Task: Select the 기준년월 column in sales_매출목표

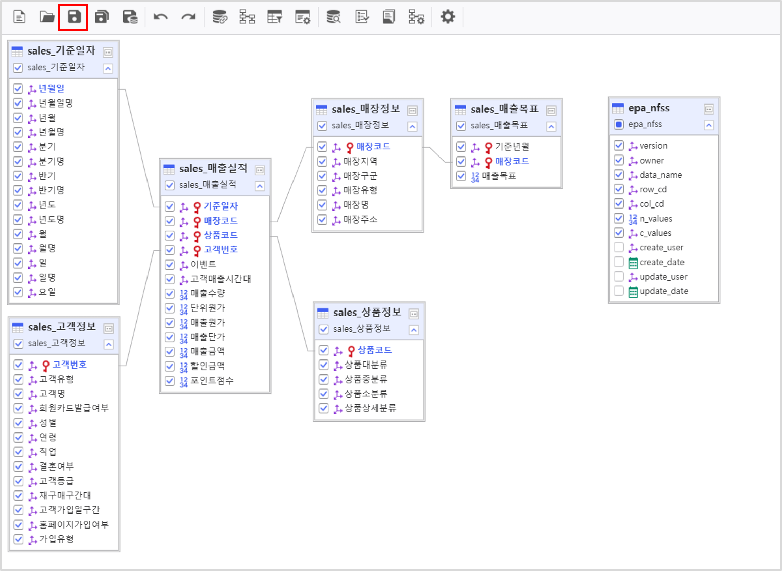Action: [512, 147]
